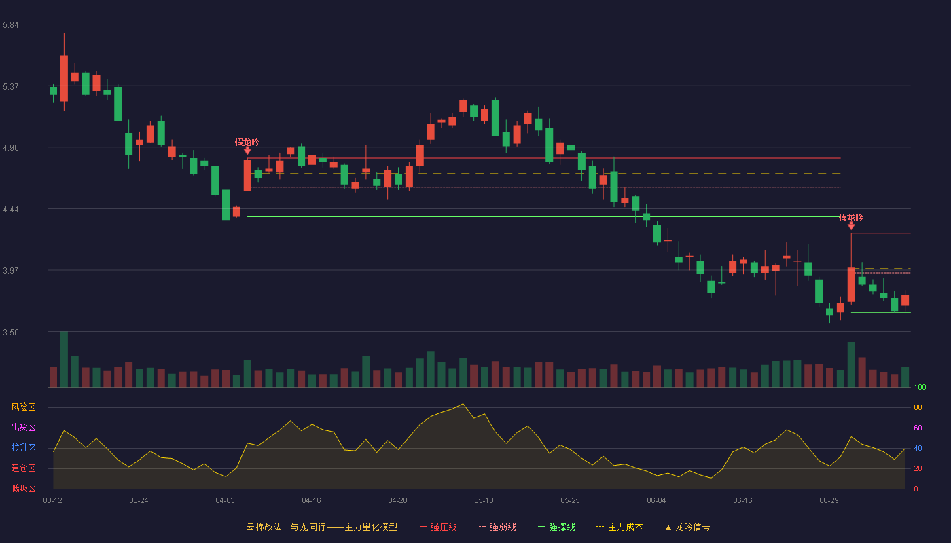
Task: Select the 拉升区 zone label
Action: pyautogui.click(x=23, y=448)
